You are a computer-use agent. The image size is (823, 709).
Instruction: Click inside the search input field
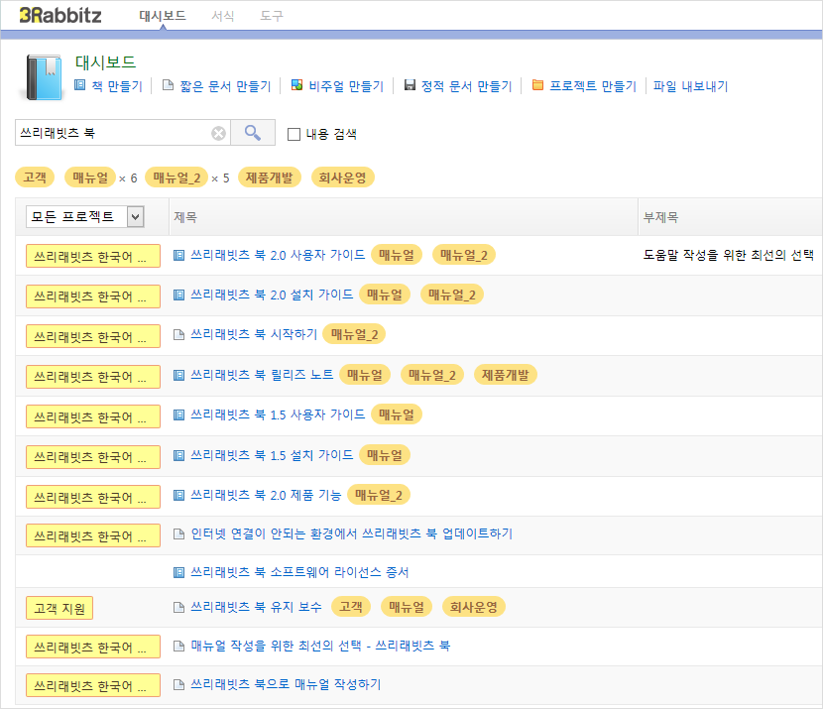113,133
